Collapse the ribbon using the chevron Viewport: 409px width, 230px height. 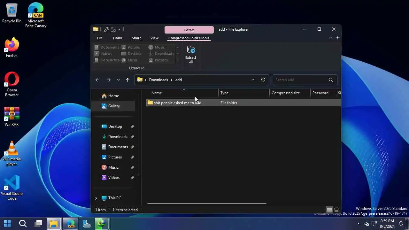tap(330, 38)
